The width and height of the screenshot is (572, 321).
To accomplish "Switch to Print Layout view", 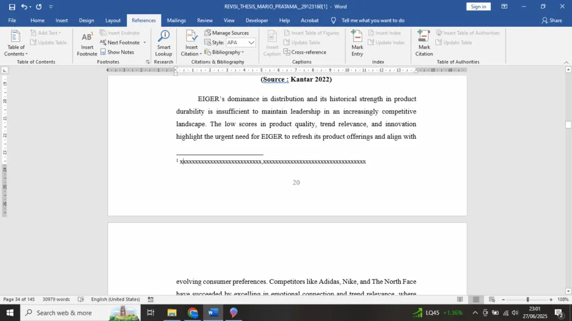I will [x=476, y=299].
